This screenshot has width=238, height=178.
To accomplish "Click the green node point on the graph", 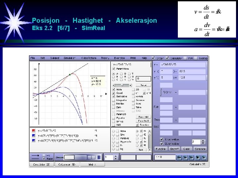I will coord(70,74).
